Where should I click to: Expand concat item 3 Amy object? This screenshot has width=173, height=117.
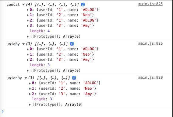(x=28, y=26)
